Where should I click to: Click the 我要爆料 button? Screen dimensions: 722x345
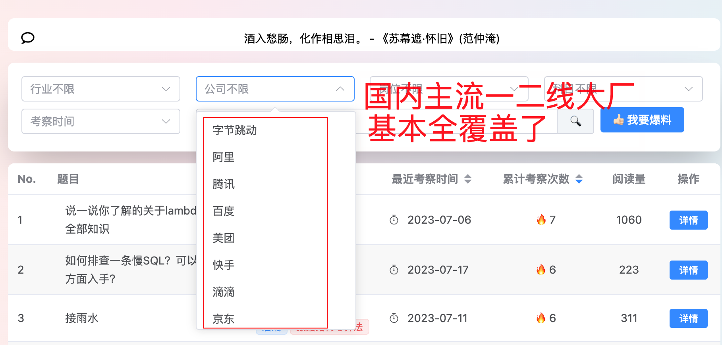pos(642,120)
